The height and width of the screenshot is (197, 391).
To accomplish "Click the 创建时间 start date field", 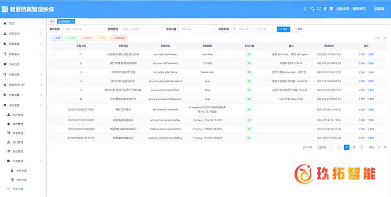I will point(243,29).
